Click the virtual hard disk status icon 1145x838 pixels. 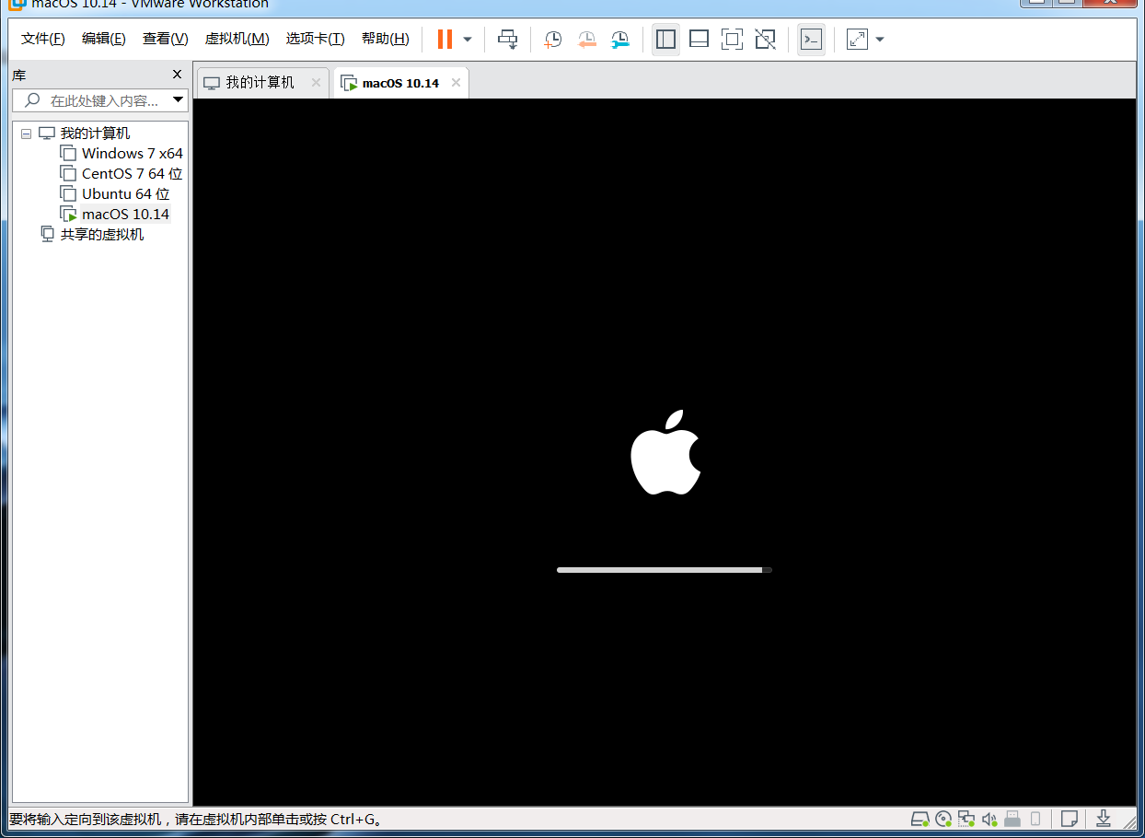pos(919,818)
